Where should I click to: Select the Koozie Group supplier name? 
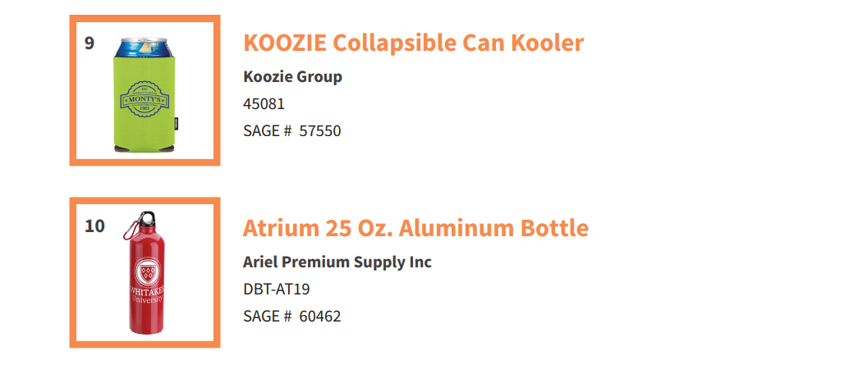point(293,76)
